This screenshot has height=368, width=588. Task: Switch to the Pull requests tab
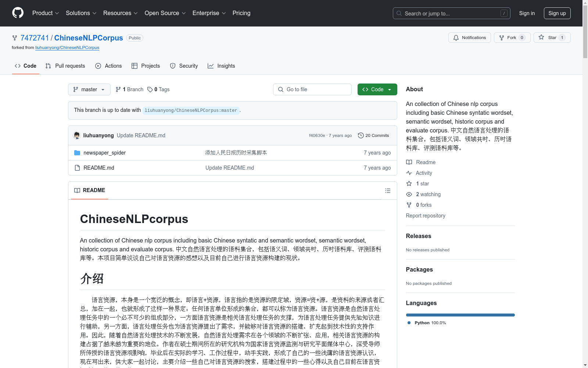[x=65, y=66]
